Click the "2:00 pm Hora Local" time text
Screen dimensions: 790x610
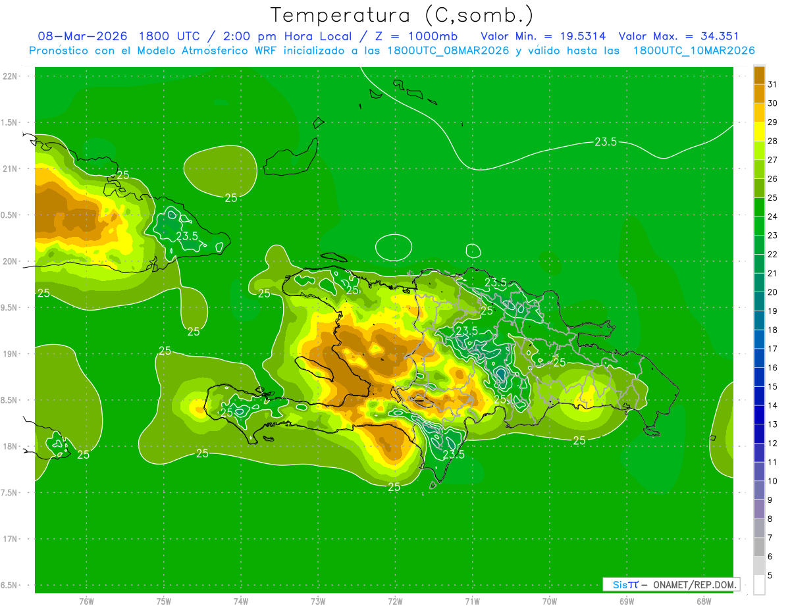click(x=287, y=36)
